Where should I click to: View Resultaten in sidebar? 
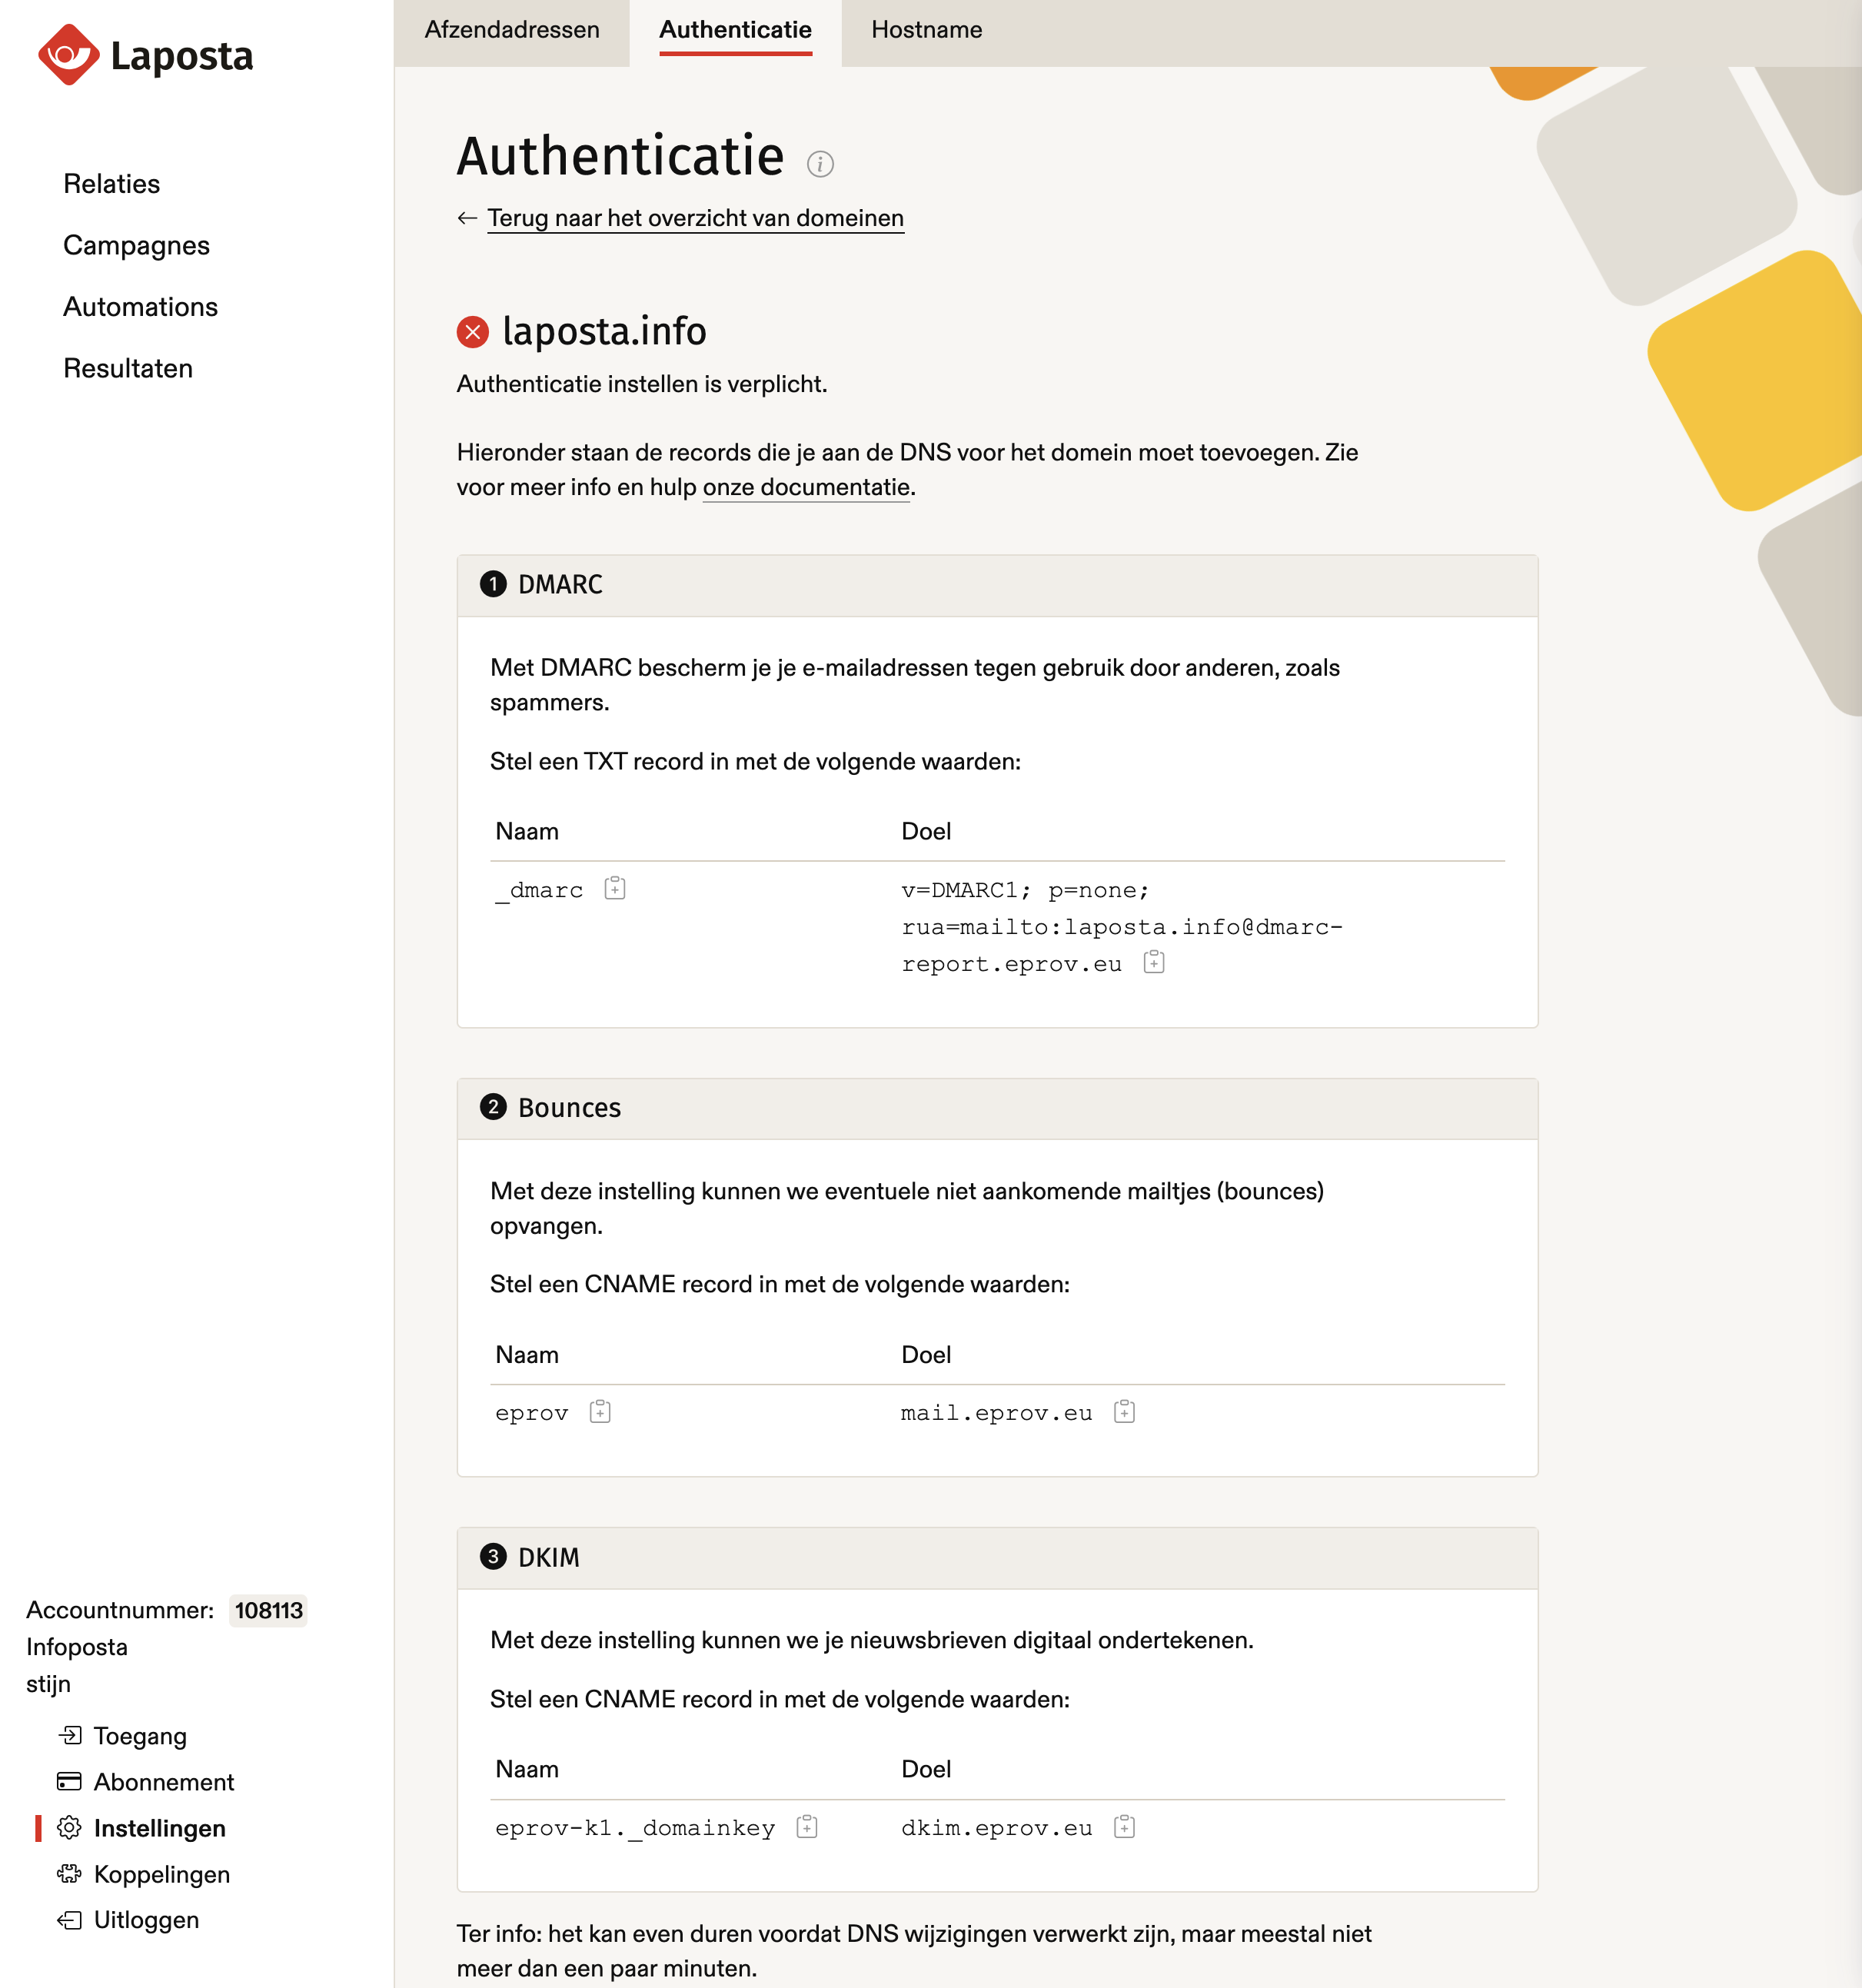[x=128, y=368]
